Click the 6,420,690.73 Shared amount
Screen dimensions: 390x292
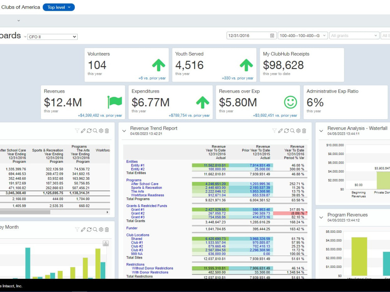point(215,239)
